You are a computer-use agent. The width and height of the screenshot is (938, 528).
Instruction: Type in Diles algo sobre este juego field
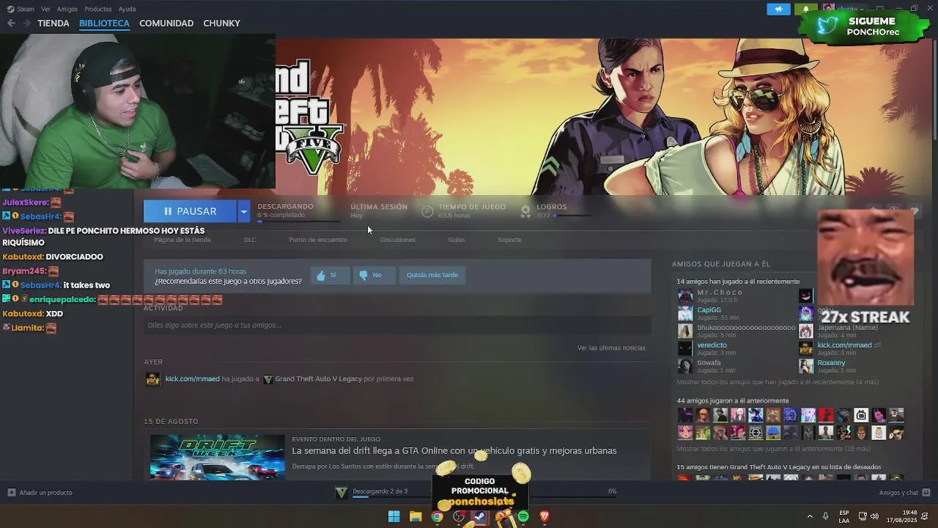(397, 325)
